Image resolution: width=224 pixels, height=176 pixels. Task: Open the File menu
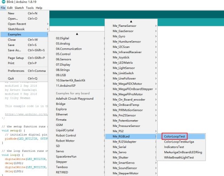click(x=3, y=8)
